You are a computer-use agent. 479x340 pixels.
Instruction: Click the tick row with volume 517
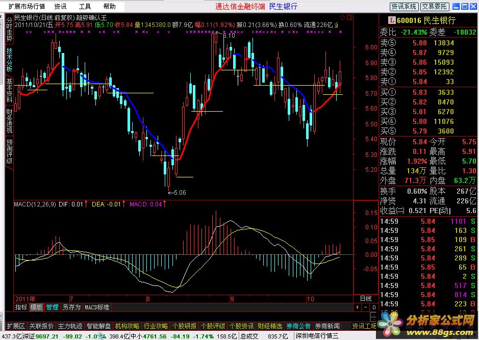428,285
